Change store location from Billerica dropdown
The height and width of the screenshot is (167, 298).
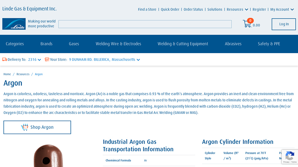click(x=104, y=59)
